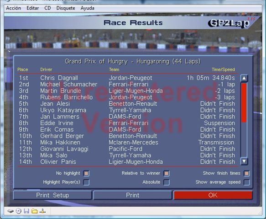Enable the Highlight Player(s) option
Screen dimensions: 266x219
pos(86,182)
